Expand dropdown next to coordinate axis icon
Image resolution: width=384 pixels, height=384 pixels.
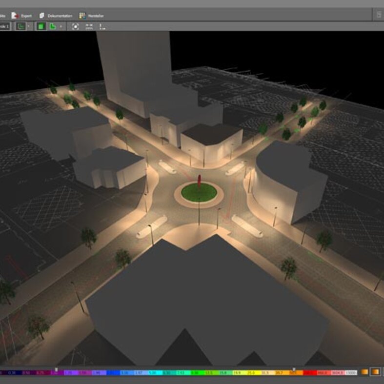coord(29,26)
